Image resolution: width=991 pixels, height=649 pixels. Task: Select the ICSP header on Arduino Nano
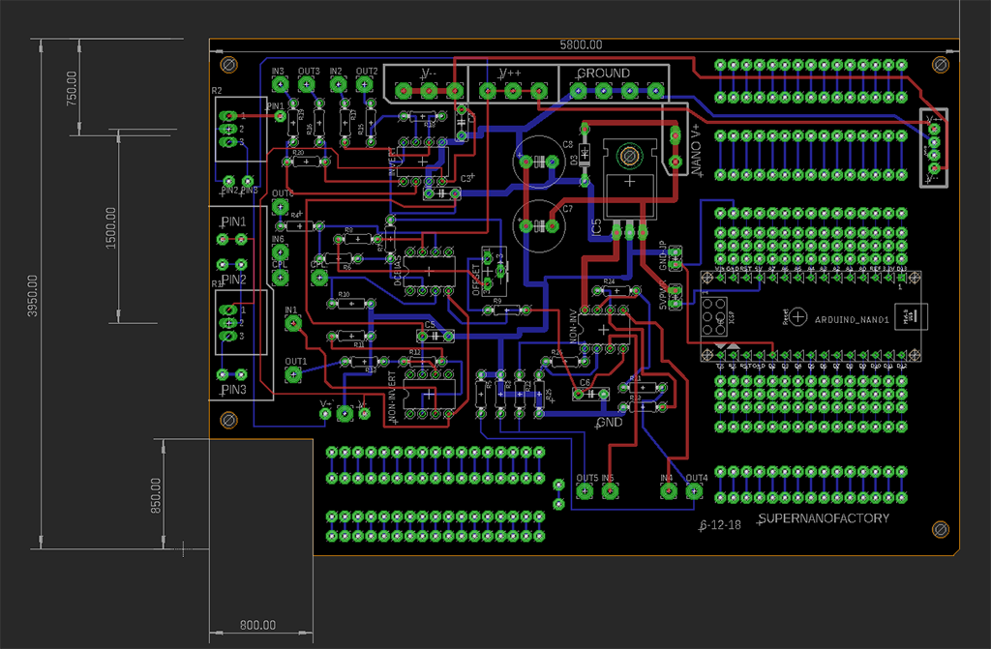716,315
